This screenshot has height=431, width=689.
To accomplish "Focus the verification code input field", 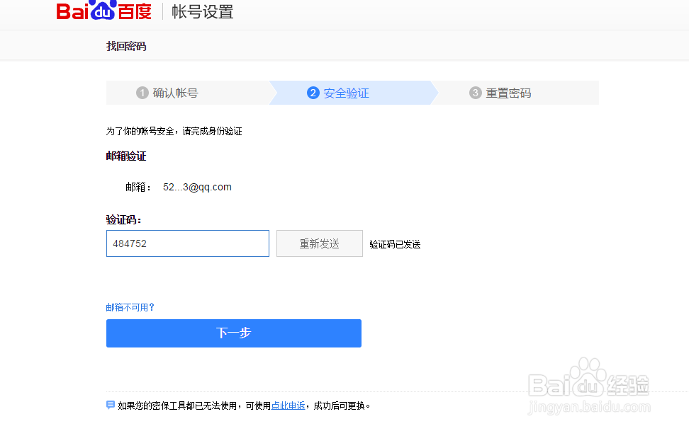I will point(188,243).
